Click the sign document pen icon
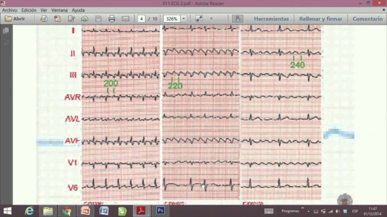 pyautogui.click(x=72, y=19)
